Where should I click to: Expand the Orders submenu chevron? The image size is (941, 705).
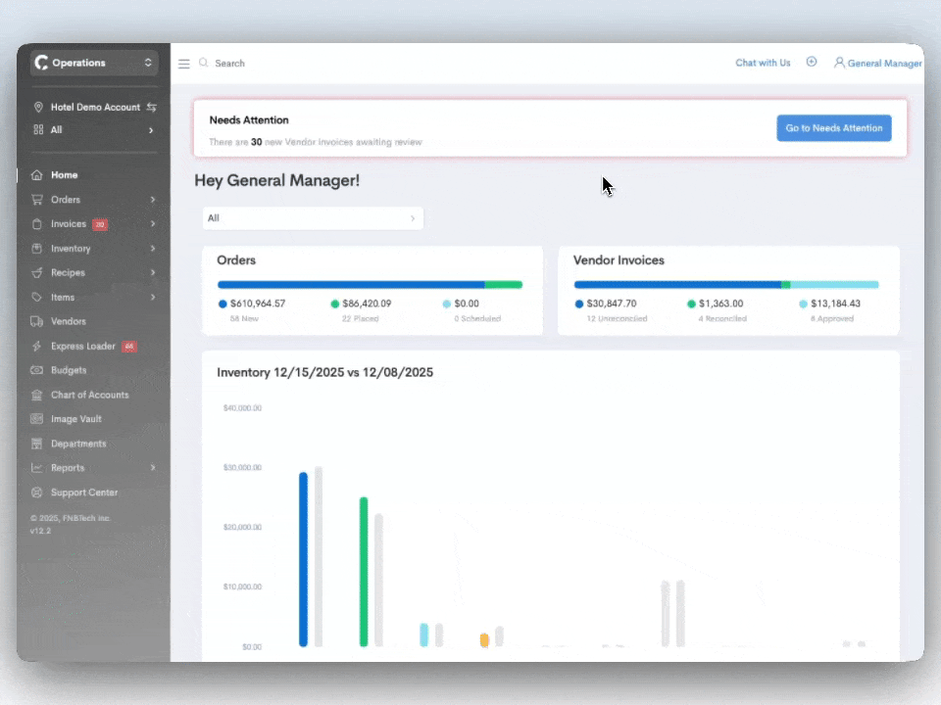pyautogui.click(x=153, y=200)
